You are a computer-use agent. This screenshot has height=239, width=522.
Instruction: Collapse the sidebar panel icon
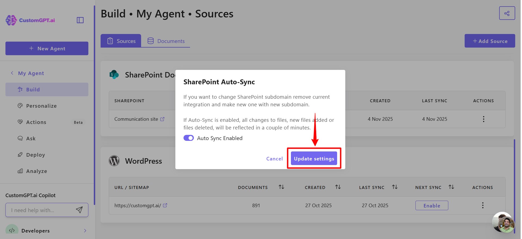tap(80, 20)
